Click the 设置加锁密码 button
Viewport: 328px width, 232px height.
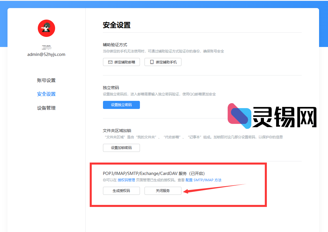point(121,148)
